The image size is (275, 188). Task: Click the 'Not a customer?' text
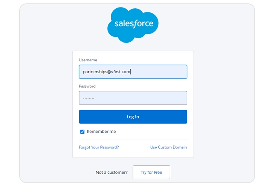pos(112,172)
